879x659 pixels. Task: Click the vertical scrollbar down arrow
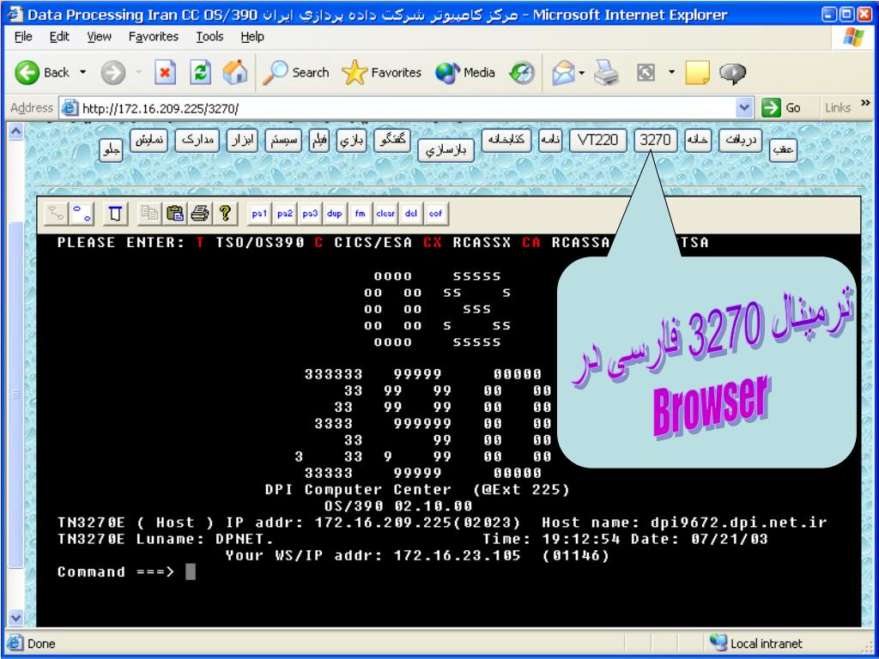pyautogui.click(x=15, y=618)
